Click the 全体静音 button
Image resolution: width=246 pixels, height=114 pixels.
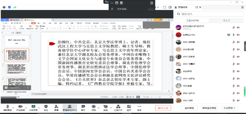click(189, 108)
